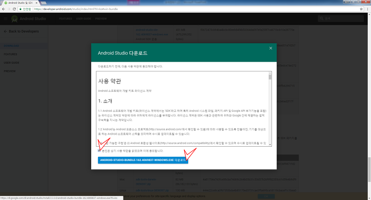Click the magnifier search icon

[321, 18]
